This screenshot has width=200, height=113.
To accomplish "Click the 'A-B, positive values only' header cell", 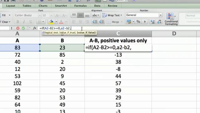I will pyautogui.click(x=118, y=40).
